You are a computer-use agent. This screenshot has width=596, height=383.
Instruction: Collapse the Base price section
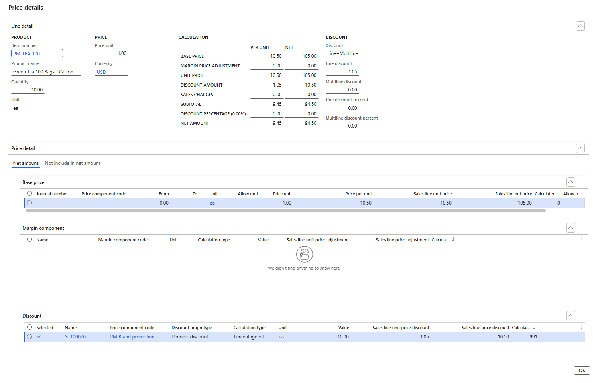[x=571, y=182]
